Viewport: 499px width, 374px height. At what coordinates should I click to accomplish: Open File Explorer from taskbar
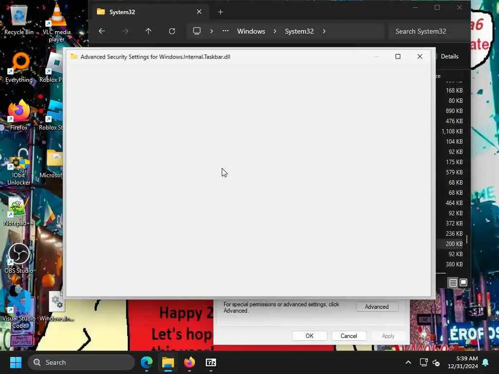pyautogui.click(x=168, y=362)
